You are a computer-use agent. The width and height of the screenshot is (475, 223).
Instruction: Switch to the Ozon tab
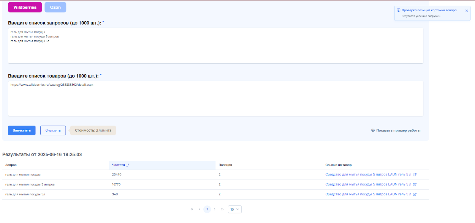(55, 7)
